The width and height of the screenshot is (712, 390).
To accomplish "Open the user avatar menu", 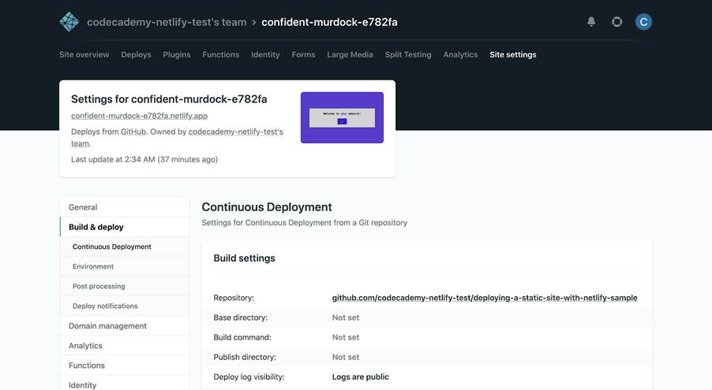I will 643,22.
